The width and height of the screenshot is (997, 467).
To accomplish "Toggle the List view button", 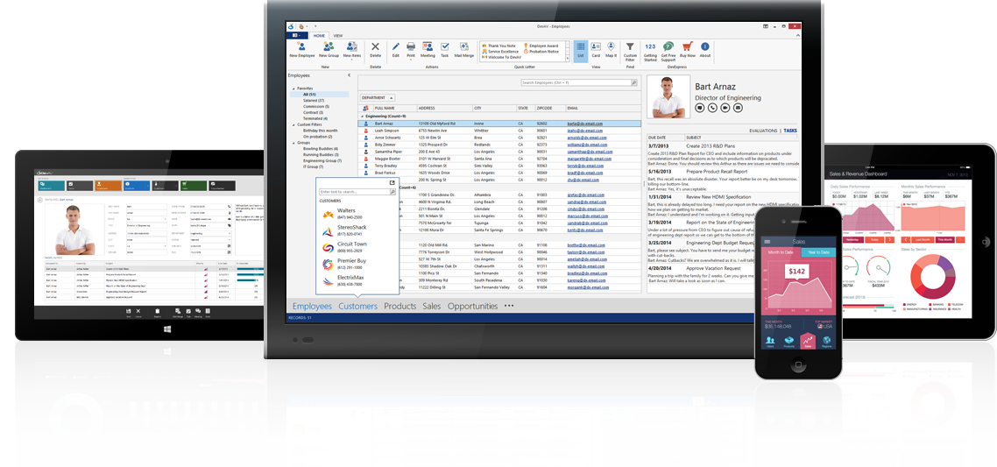I will [x=580, y=47].
